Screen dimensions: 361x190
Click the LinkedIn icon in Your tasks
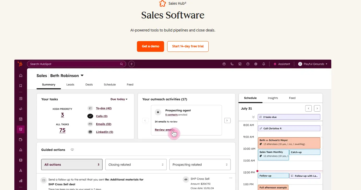coord(90,132)
